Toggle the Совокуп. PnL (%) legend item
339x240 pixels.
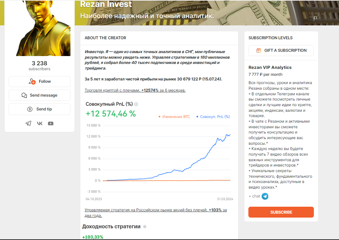tap(213, 117)
